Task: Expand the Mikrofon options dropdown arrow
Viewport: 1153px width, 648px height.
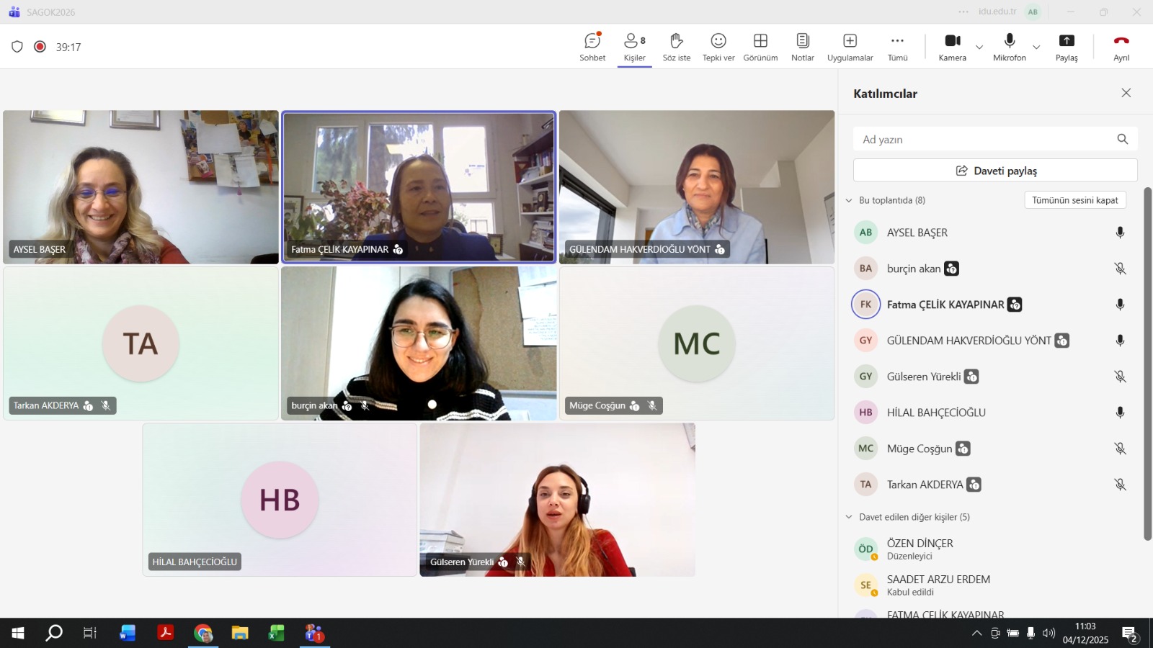Action: coord(1036,48)
